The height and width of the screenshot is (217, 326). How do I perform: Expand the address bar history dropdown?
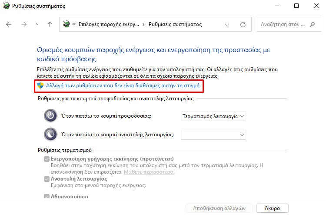coord(227,25)
